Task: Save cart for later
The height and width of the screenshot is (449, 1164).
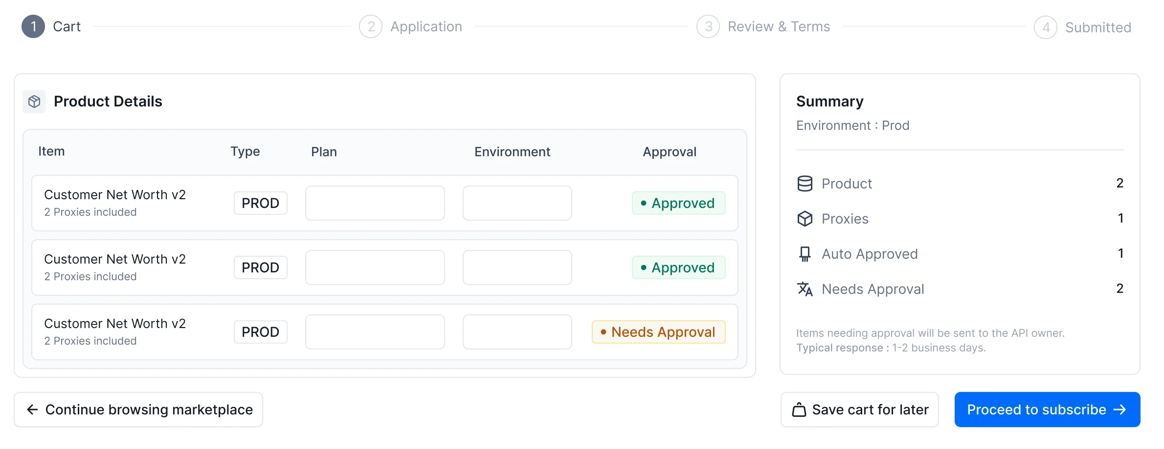Action: (860, 409)
